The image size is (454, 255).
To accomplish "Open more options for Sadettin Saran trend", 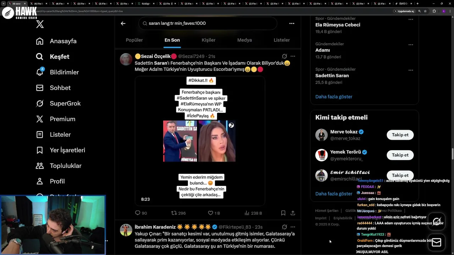I will click(x=411, y=70).
